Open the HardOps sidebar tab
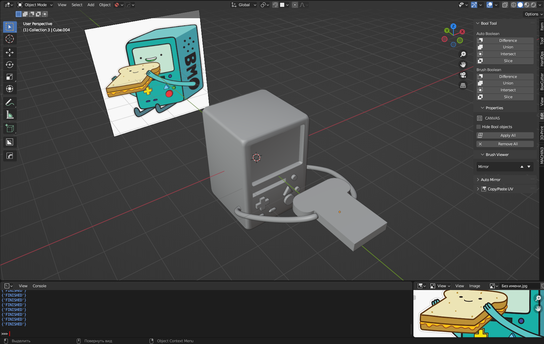 (542, 59)
